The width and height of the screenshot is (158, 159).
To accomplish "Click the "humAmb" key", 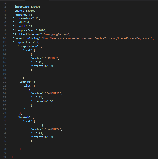I will click(24, 117).
